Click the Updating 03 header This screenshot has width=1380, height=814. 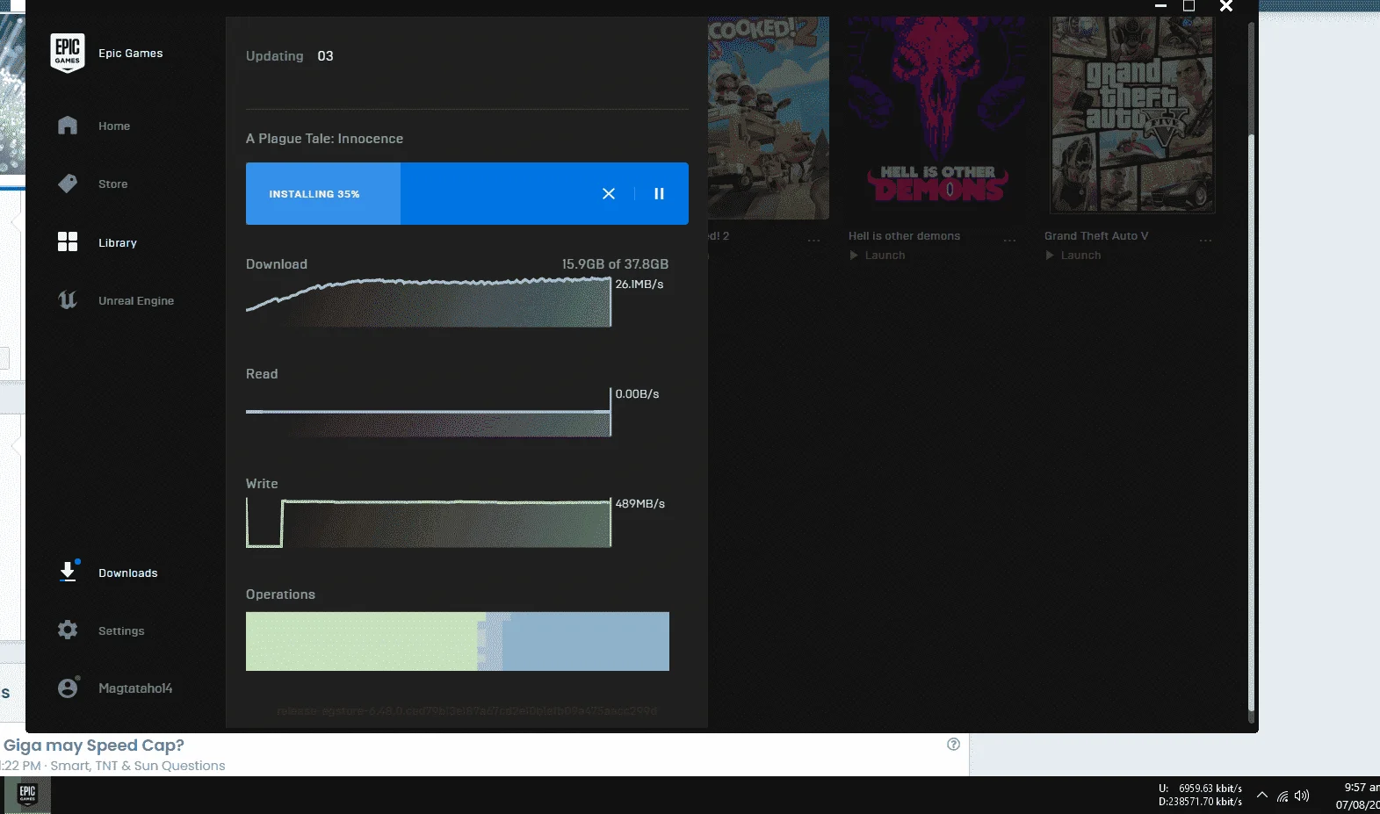[290, 56]
